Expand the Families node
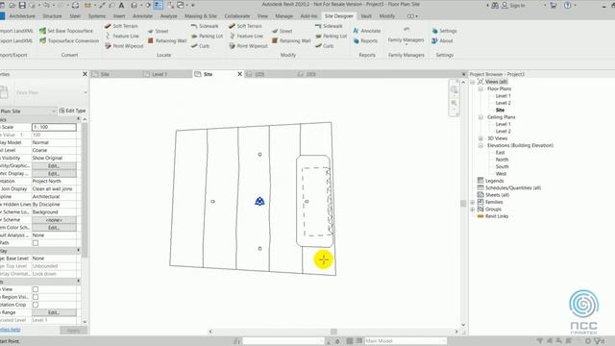This screenshot has width=615, height=346. coord(473,202)
